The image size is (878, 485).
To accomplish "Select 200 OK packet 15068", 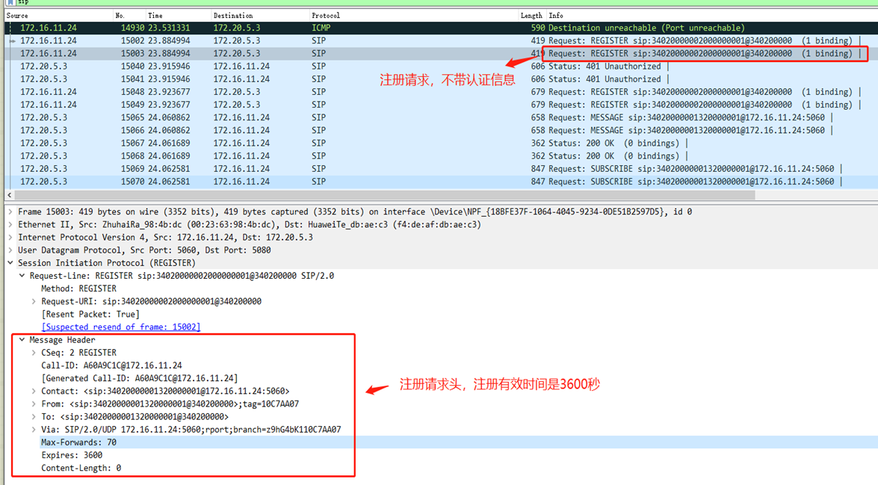I will (x=441, y=156).
